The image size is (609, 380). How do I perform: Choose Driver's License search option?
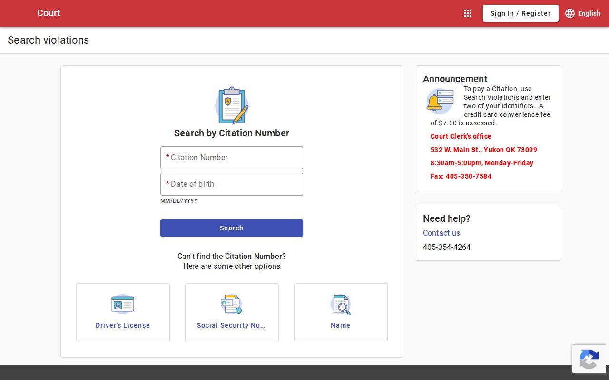point(123,313)
